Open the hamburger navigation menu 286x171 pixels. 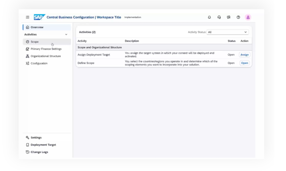pyautogui.click(x=27, y=17)
